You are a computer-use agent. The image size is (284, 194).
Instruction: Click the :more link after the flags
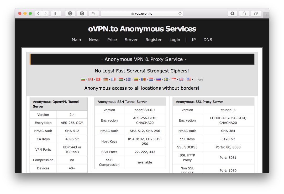pos(199,79)
